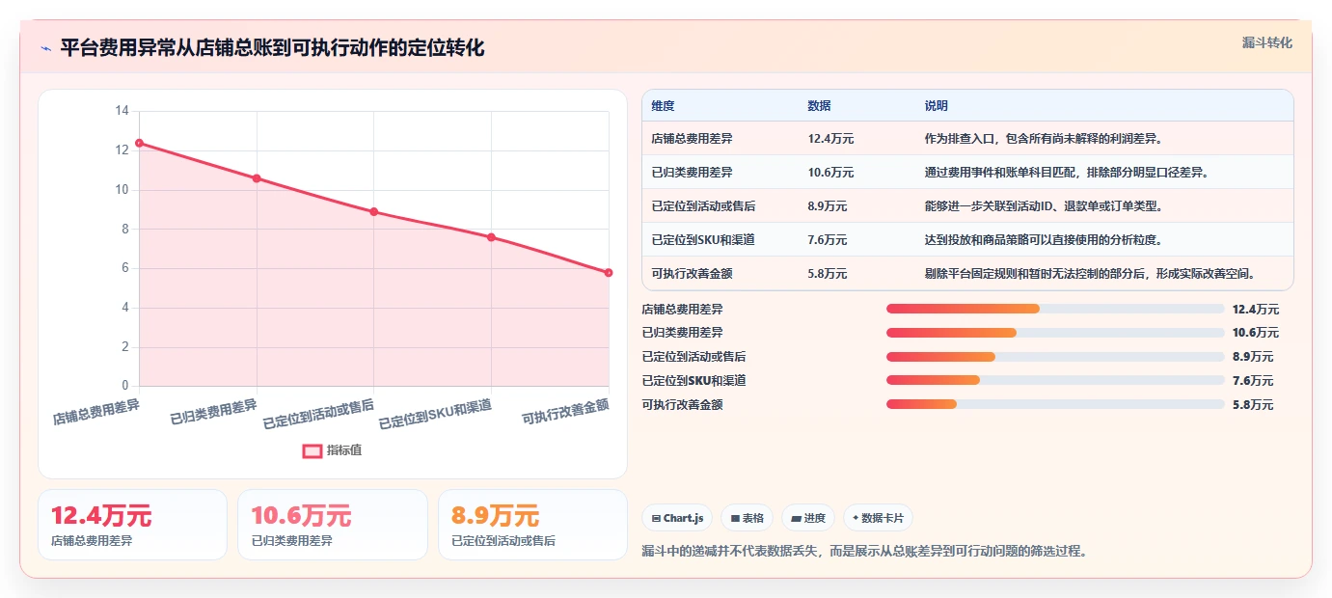Open the 8.9万元 已定位到活动或售后 data card
This screenshot has height=598, width=1332.
(x=532, y=525)
